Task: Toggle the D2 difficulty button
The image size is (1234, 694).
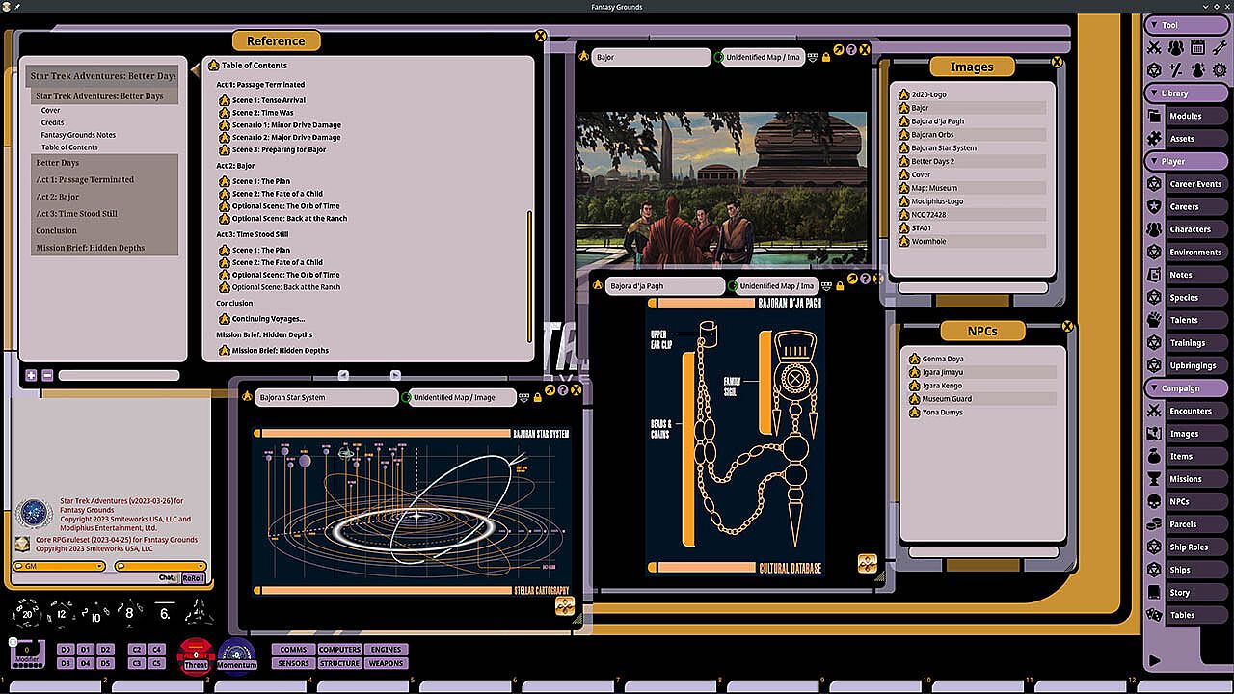Action: 106,650
